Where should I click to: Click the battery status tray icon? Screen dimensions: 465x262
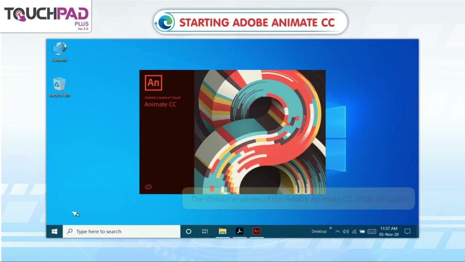[362, 231]
